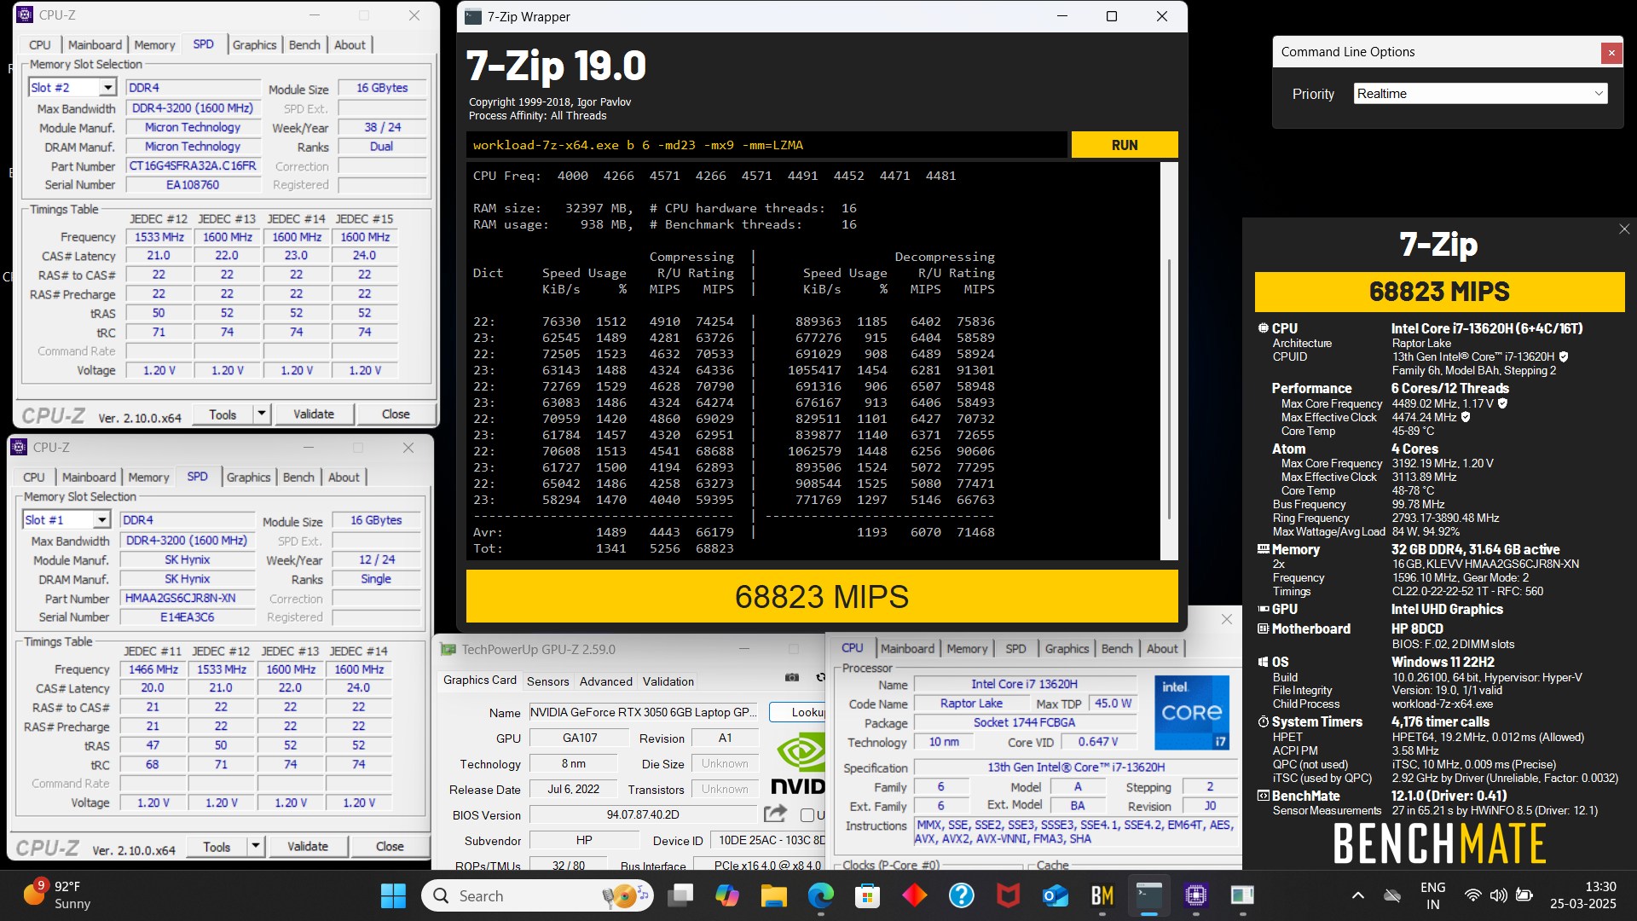Image resolution: width=1637 pixels, height=921 pixels.
Task: Open the Windows Start menu
Action: point(393,895)
